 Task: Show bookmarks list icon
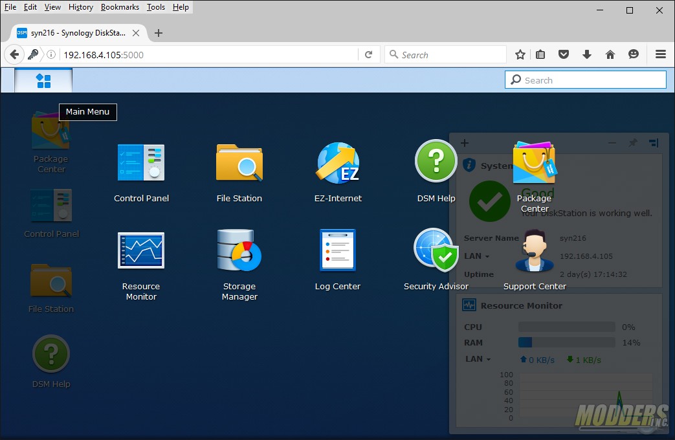[540, 54]
